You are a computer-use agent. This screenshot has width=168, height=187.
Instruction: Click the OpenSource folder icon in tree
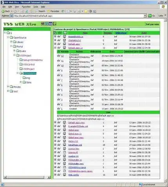click(11, 37)
